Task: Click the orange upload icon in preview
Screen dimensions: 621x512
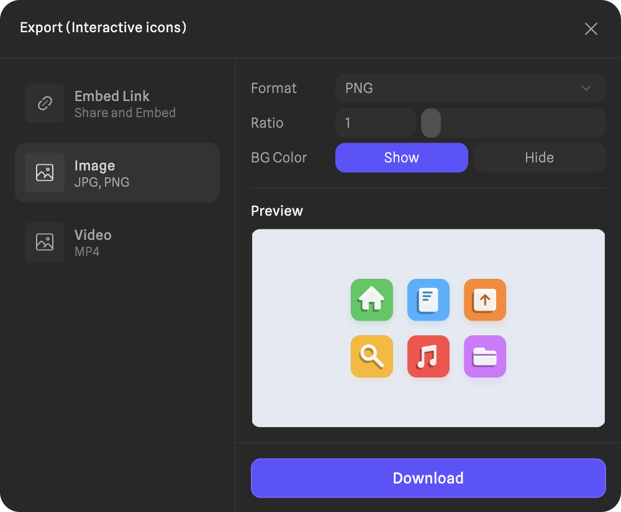Action: pos(484,300)
